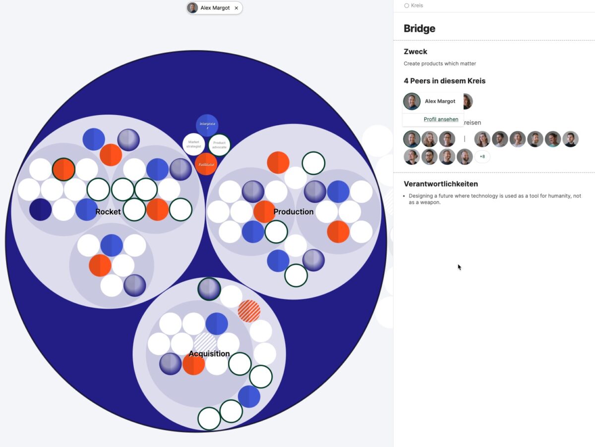
Task: Select the green-outlined avatar in the Kreisen row
Action: [x=411, y=139]
